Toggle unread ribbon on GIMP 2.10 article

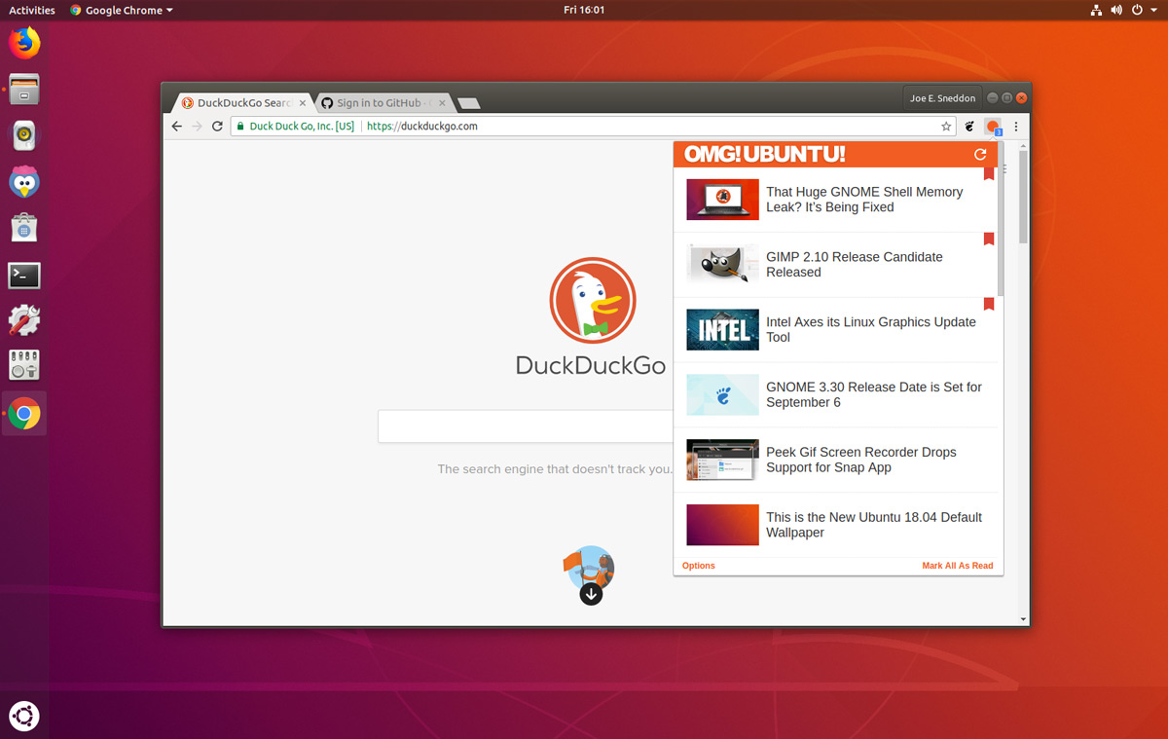pyautogui.click(x=989, y=239)
